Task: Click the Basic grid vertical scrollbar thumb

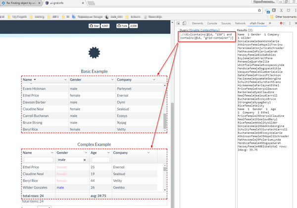Action: tap(165, 121)
